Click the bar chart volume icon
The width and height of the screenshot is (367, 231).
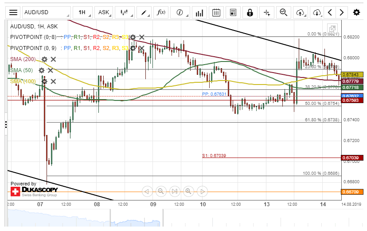coord(199,12)
